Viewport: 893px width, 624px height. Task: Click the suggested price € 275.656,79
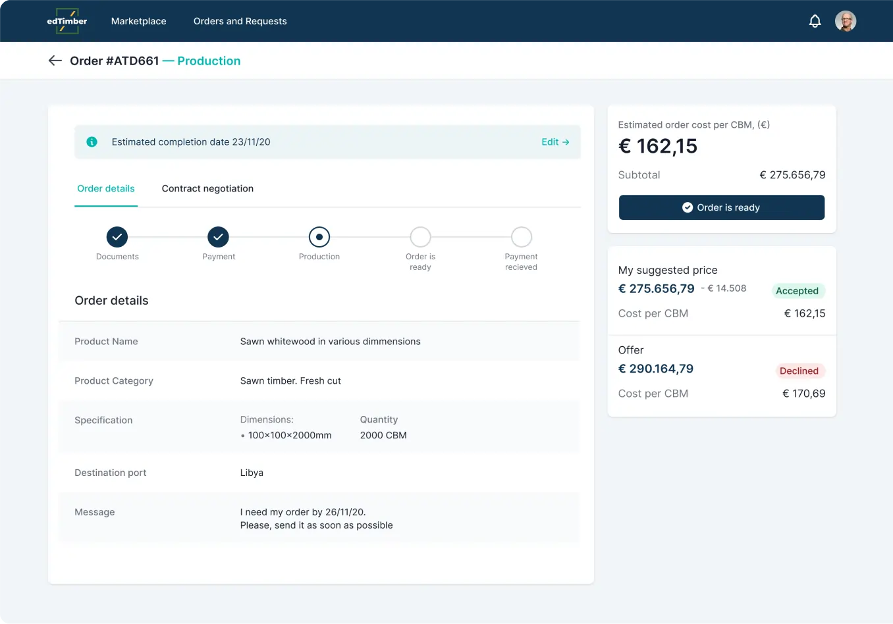pyautogui.click(x=656, y=289)
